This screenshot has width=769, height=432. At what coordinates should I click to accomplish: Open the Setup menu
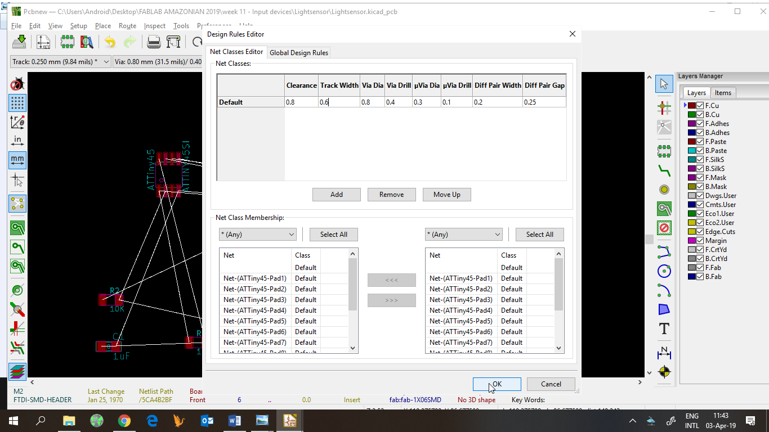[x=79, y=26]
